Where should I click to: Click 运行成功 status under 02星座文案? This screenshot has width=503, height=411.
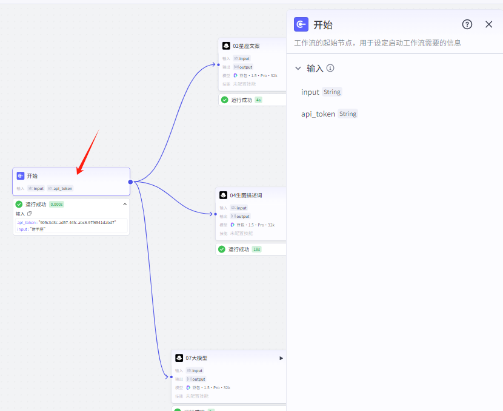click(242, 100)
